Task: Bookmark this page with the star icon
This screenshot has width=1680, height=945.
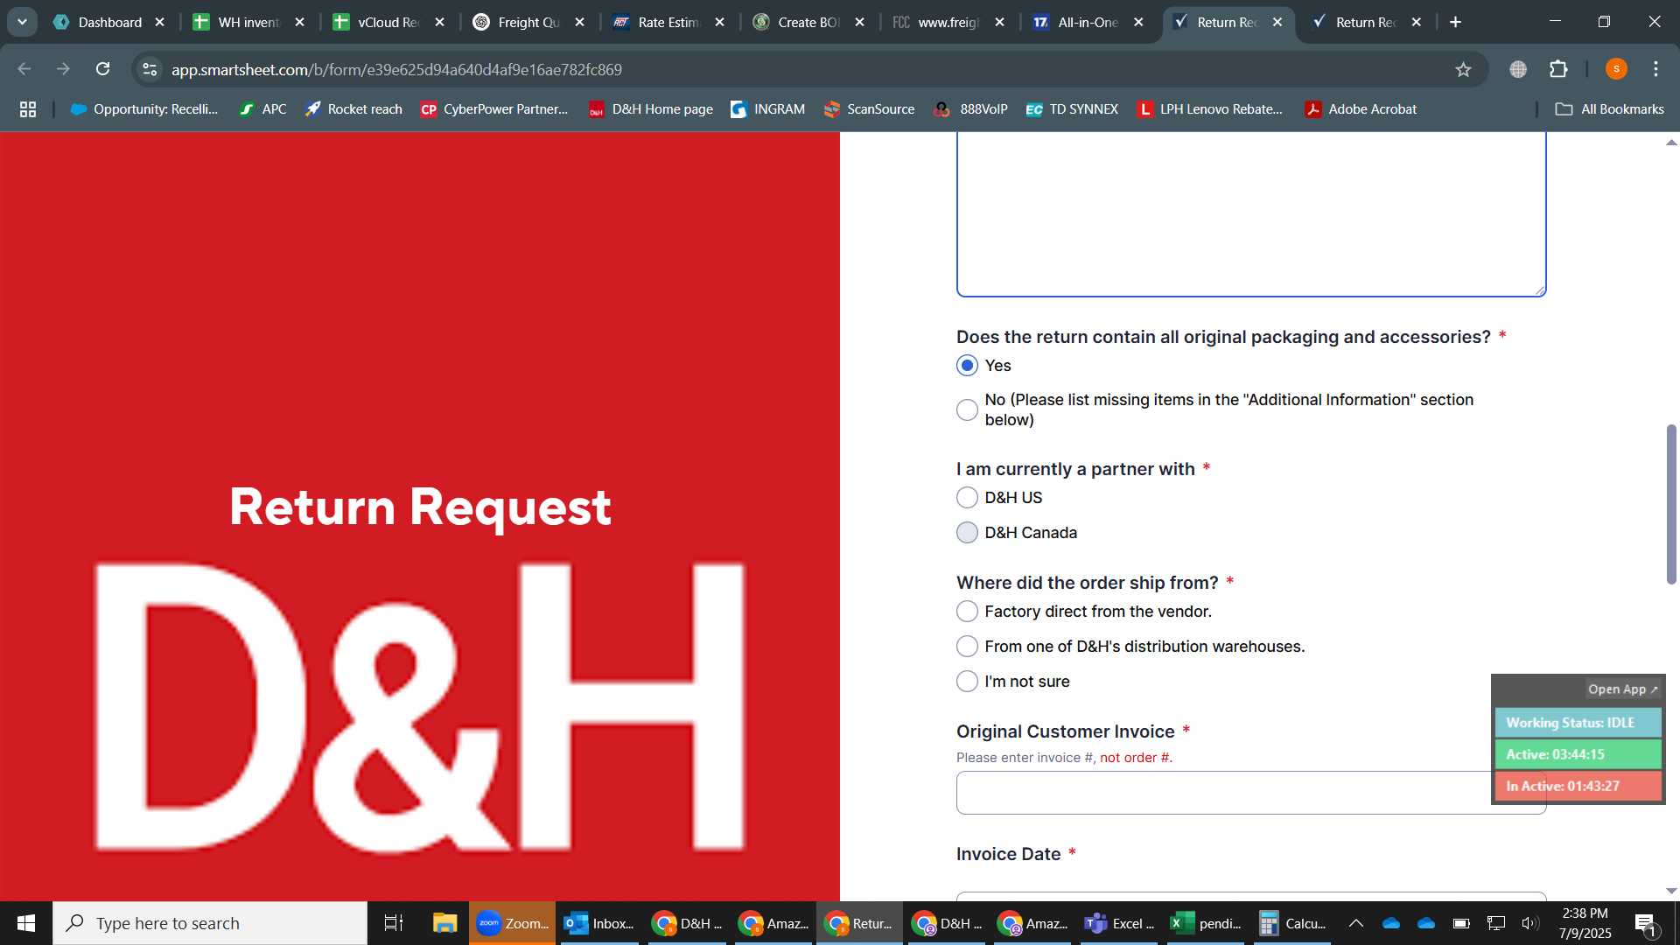Action: (1463, 69)
